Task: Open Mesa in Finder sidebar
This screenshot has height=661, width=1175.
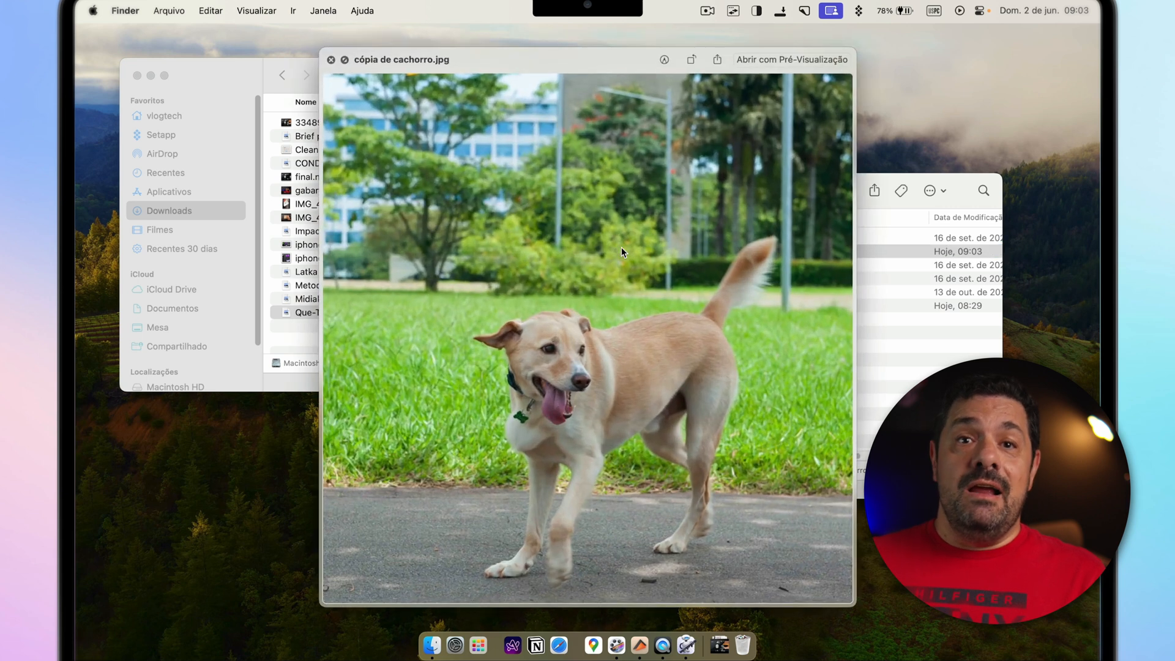Action: [157, 327]
